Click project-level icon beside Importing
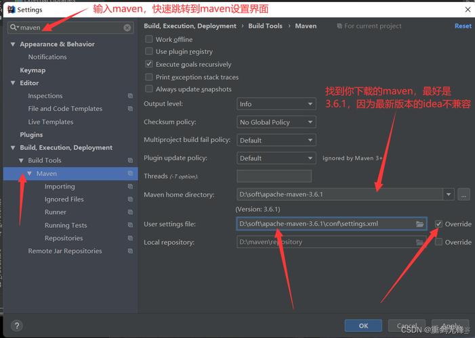 click(130, 186)
